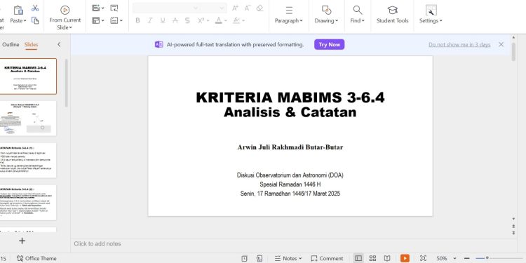Click the Reset slide icon
The image size is (526, 263).
[x=114, y=8]
